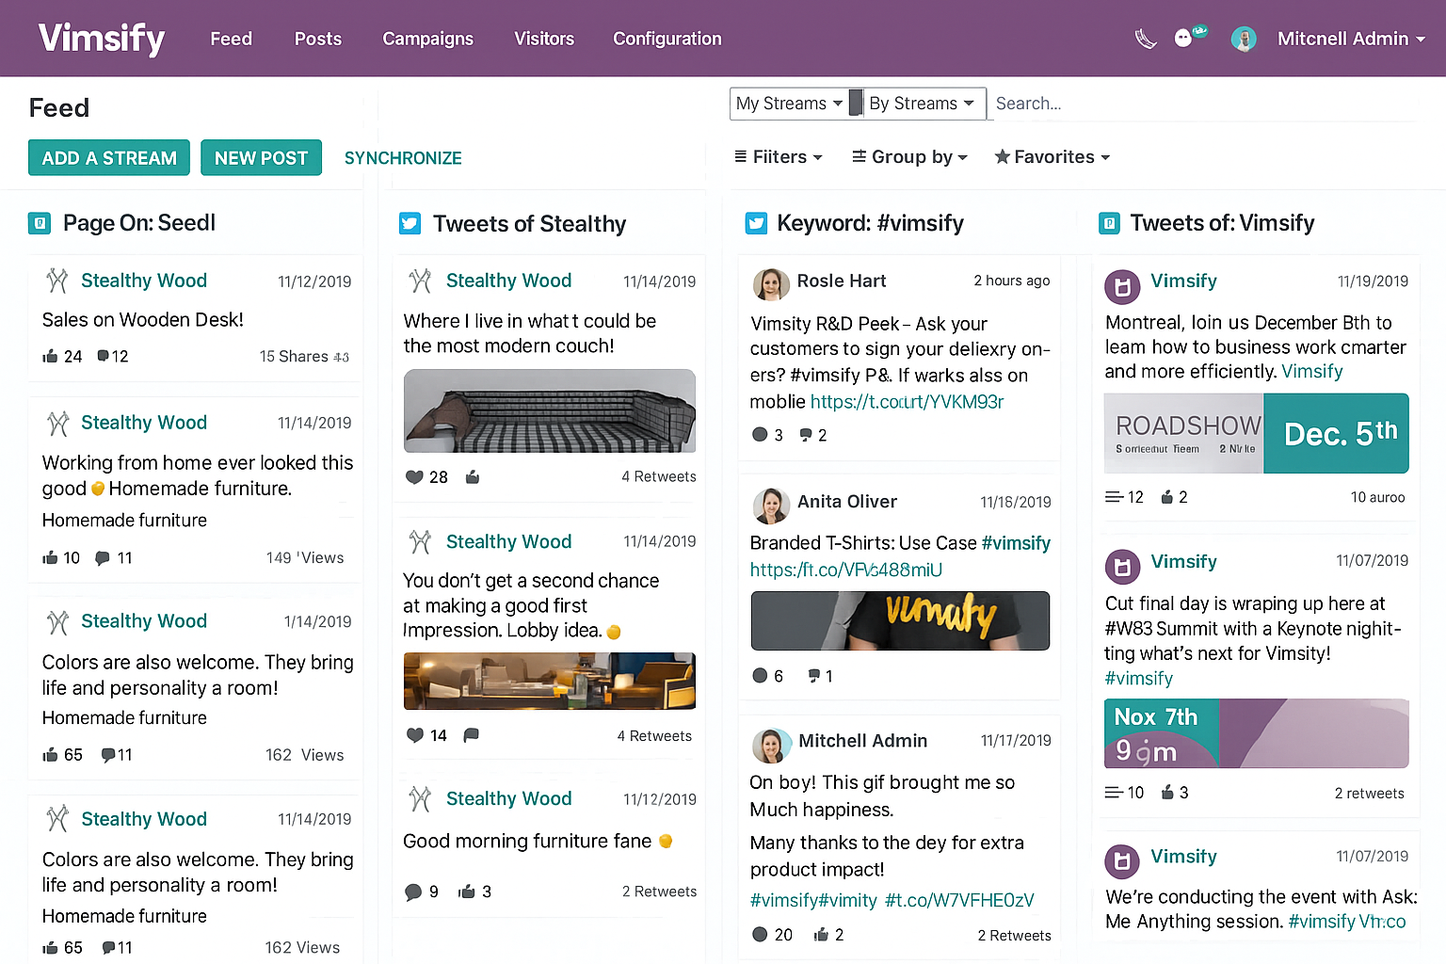
Task: Click heart on second chance tweet
Action: coord(414,735)
